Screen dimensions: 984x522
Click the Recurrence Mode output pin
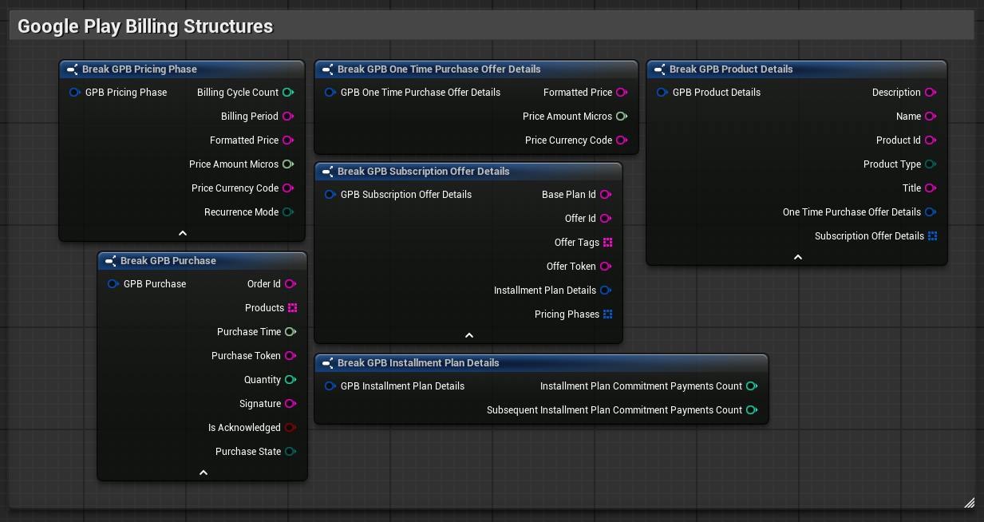[288, 212]
